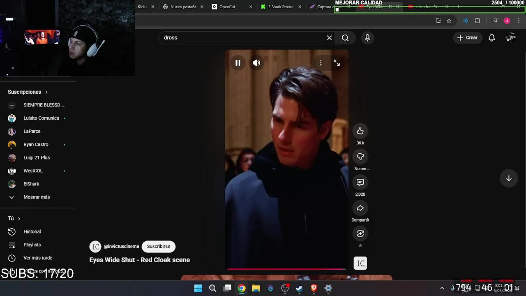Open the YouTube account avatar menu
526x296 pixels.
pos(511,38)
